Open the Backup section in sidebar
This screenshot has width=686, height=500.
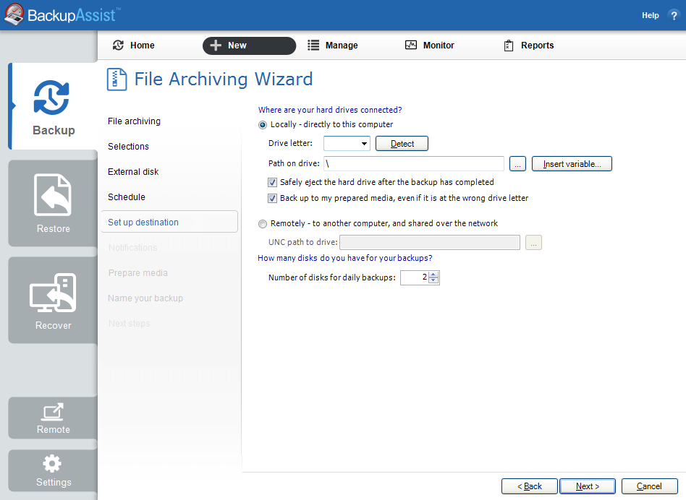(x=54, y=106)
